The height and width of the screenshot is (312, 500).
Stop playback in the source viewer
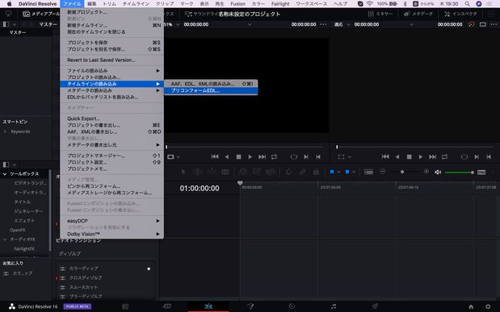[x=238, y=157]
